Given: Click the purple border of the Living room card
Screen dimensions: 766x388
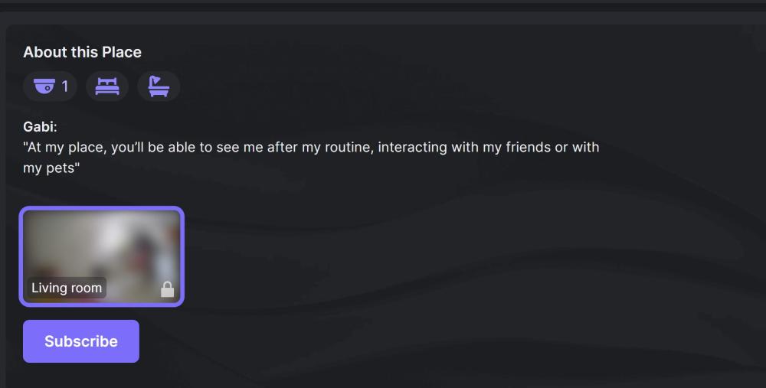Looking at the screenshot, I should click(x=101, y=208).
